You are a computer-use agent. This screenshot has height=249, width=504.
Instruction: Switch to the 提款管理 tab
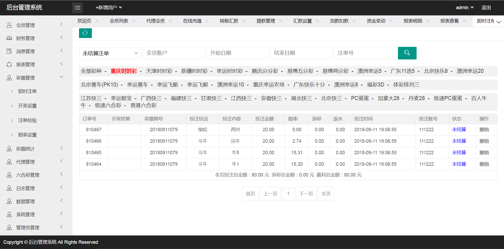(266, 21)
